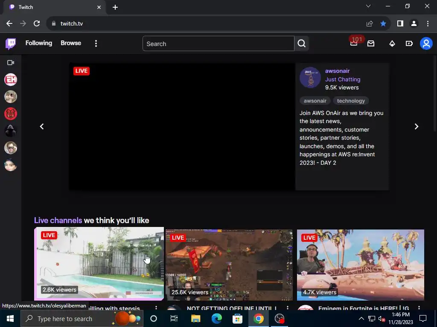Screen dimensions: 437x327
Task: Toggle the Chrome side panel
Action: (400, 24)
